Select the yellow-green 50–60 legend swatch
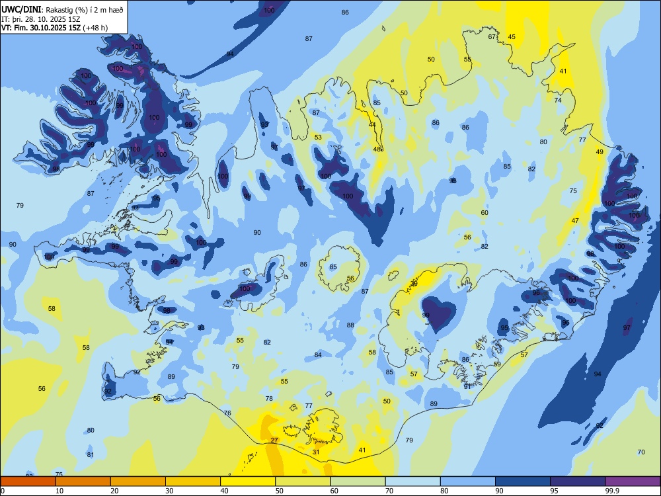 pos(303,481)
